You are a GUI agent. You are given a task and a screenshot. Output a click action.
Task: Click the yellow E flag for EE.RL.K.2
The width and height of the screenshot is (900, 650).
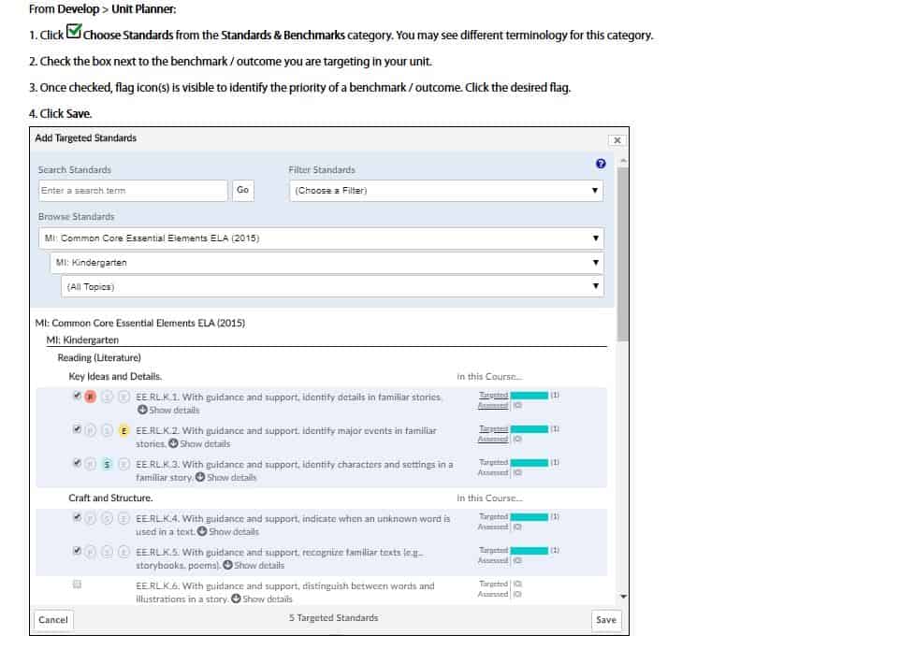[123, 431]
